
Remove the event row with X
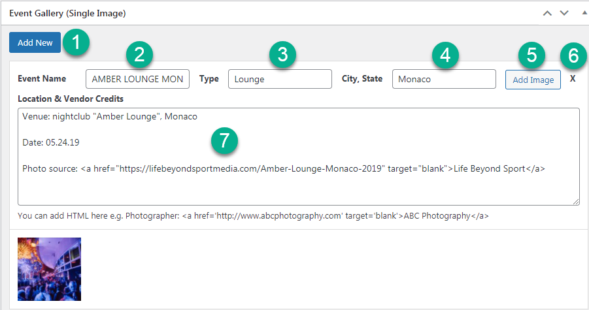tap(573, 79)
